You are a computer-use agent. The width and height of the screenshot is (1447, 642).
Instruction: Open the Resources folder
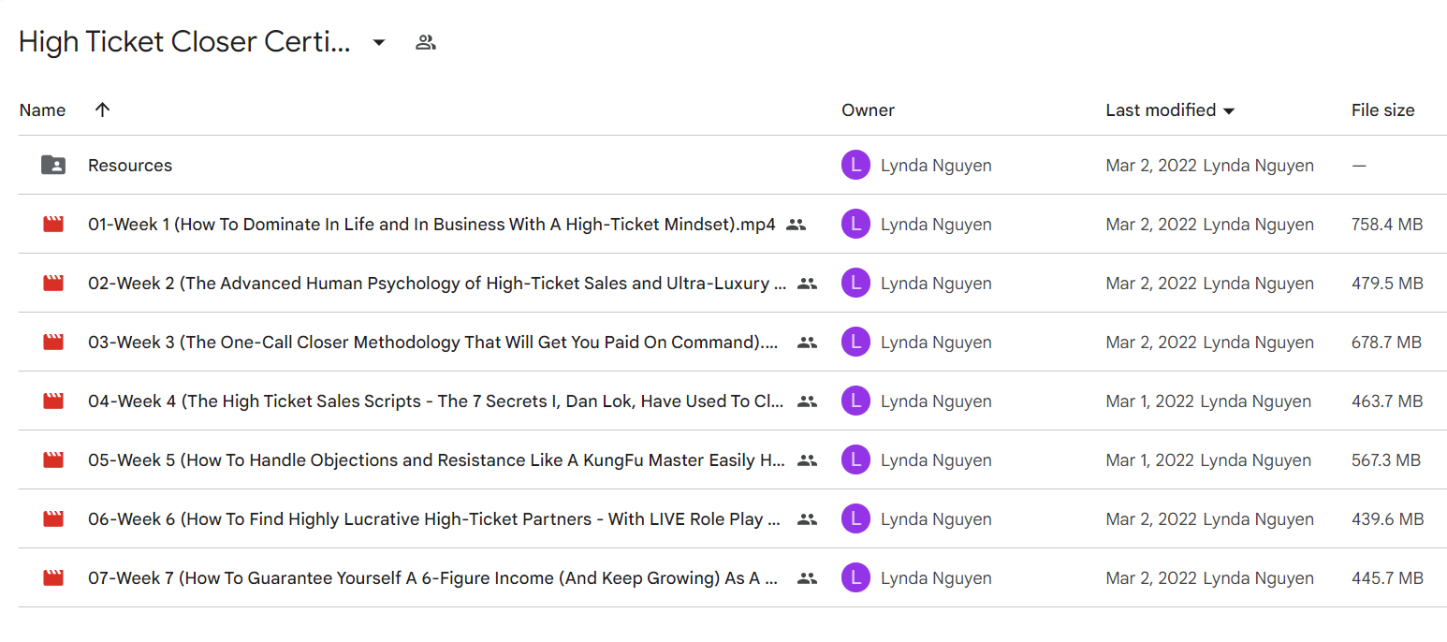pyautogui.click(x=130, y=166)
